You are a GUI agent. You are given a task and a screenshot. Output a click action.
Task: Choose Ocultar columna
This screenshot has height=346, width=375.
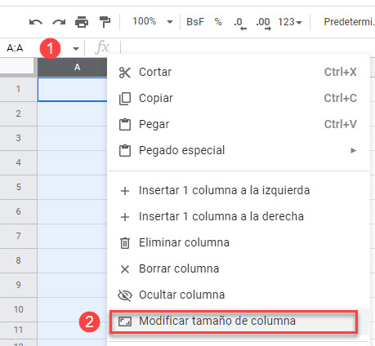238,295
